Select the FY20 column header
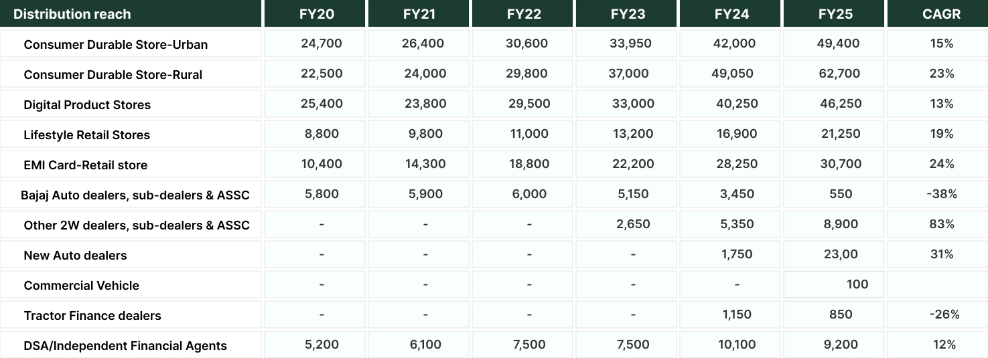 [x=317, y=14]
